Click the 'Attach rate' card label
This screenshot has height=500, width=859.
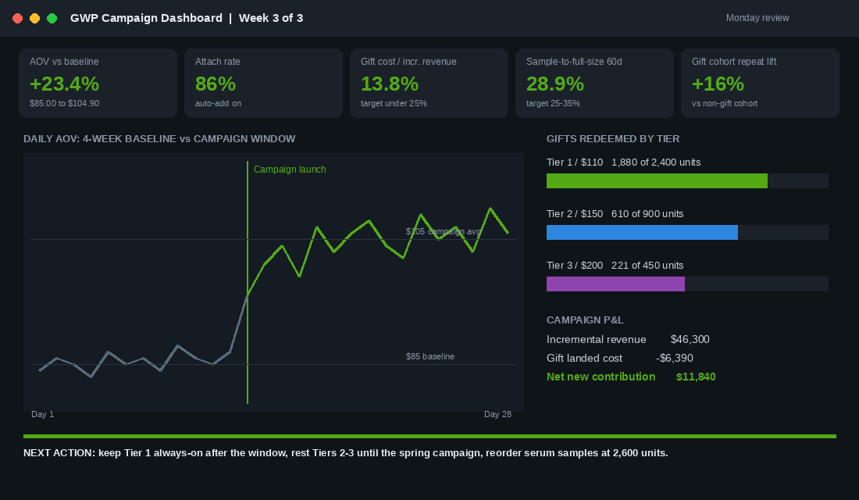[218, 62]
